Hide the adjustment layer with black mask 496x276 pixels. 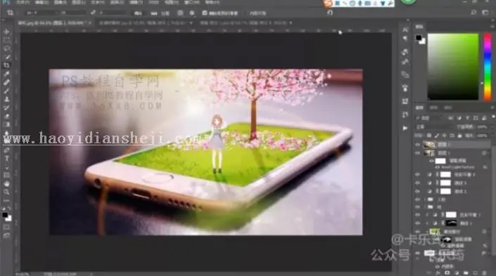(x=417, y=223)
